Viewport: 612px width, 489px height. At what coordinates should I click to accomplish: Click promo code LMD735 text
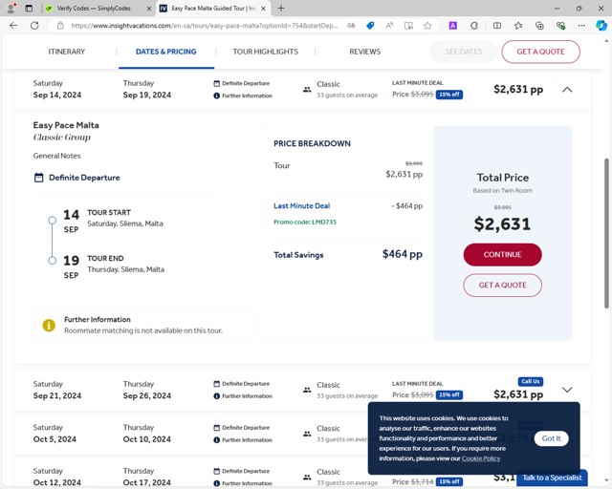coord(305,222)
